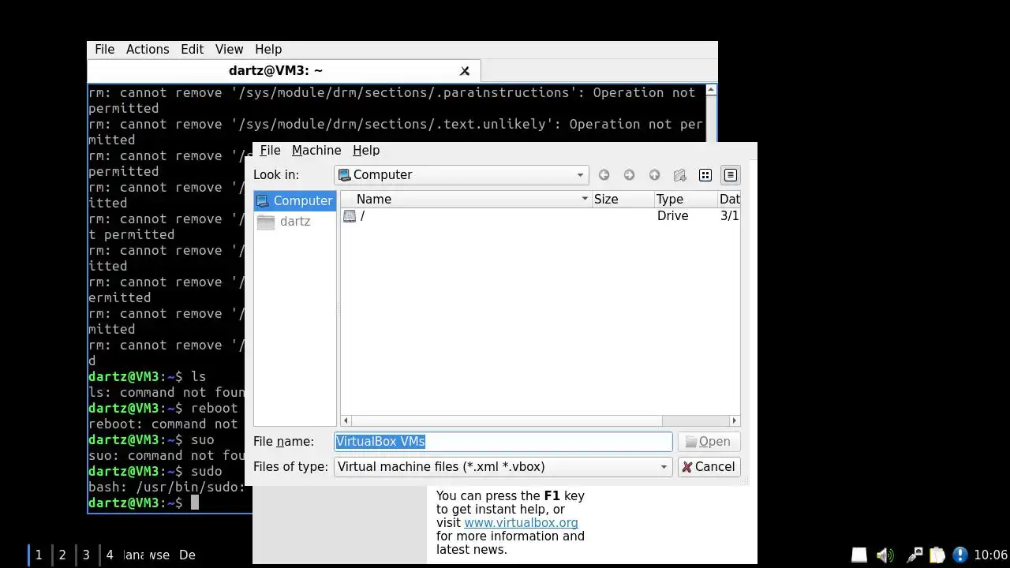Open the 'Look in' Computer dropdown

462,175
